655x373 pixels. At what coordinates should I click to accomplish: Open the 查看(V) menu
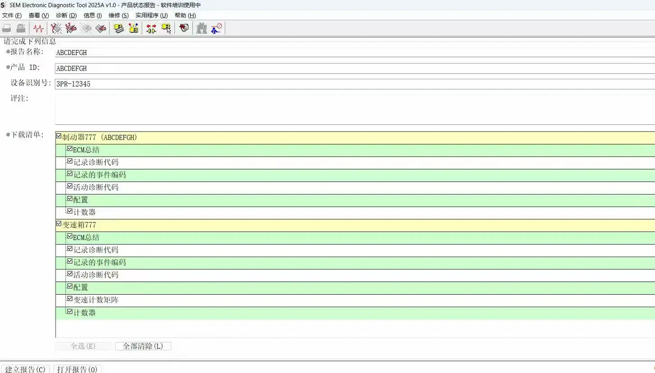[x=39, y=15]
